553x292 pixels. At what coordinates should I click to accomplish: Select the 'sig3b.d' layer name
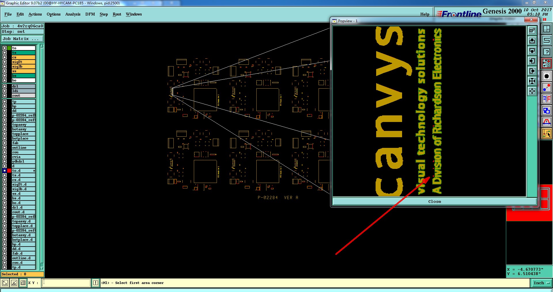24,189
